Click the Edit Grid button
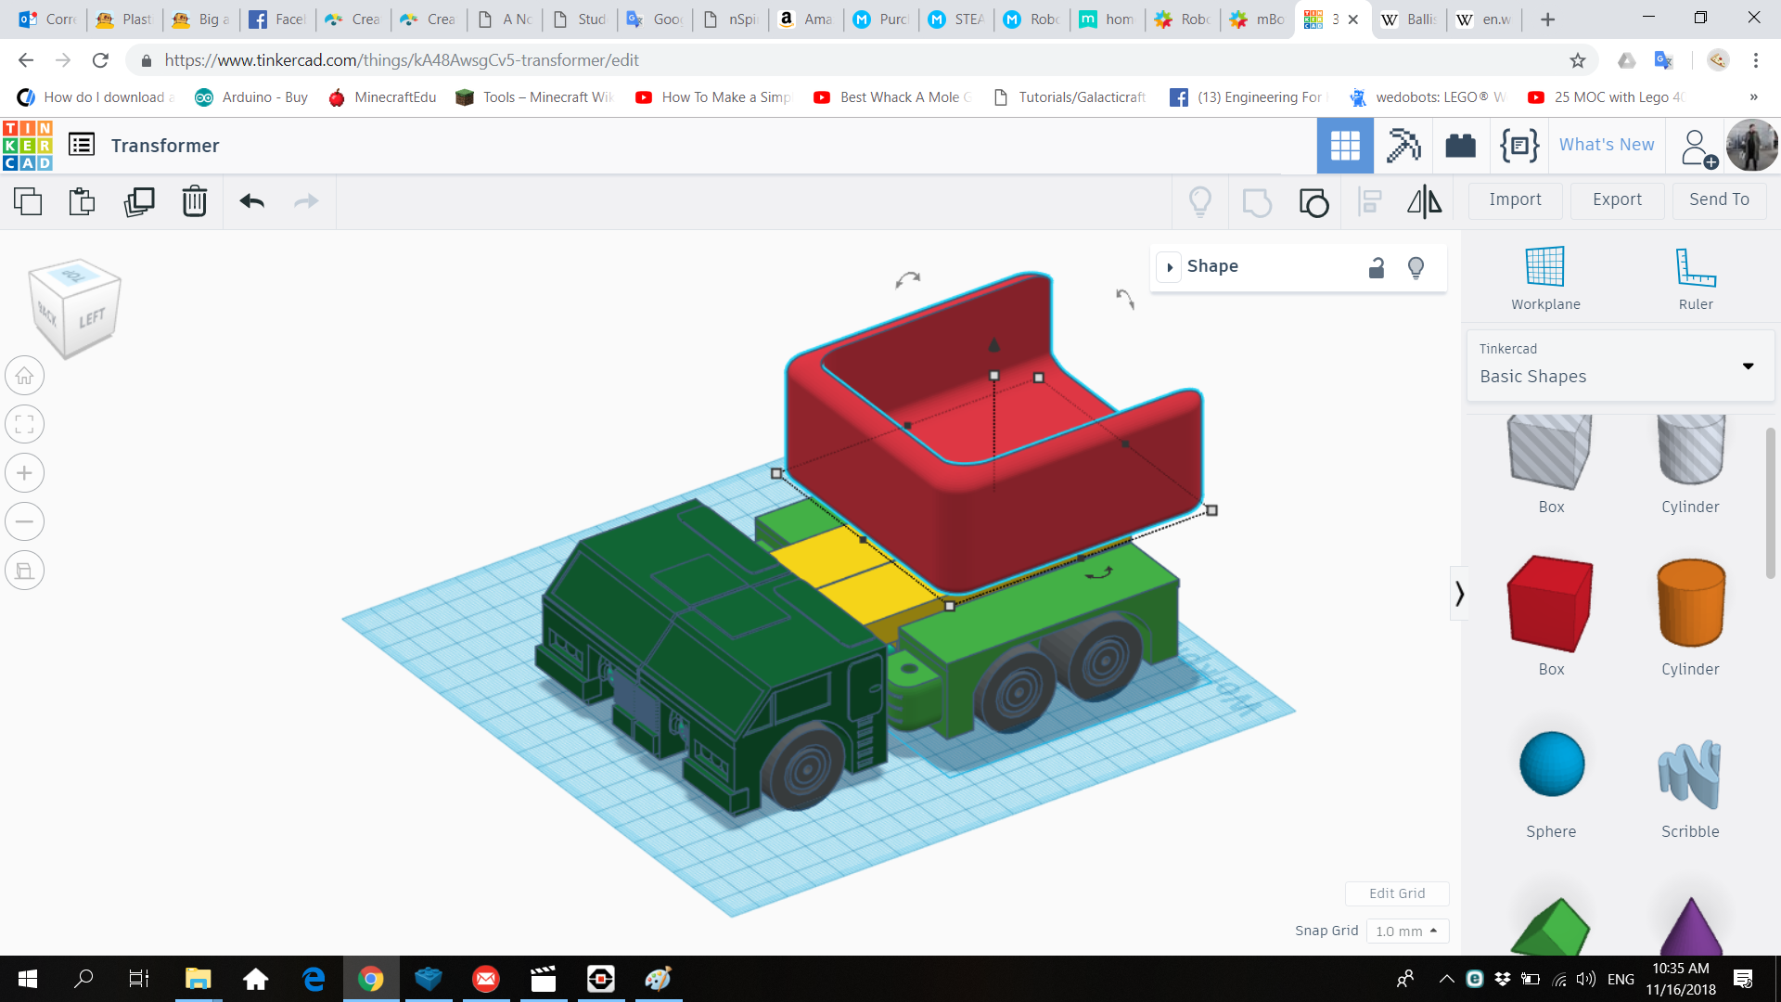Viewport: 1781px width, 1002px height. [1397, 893]
